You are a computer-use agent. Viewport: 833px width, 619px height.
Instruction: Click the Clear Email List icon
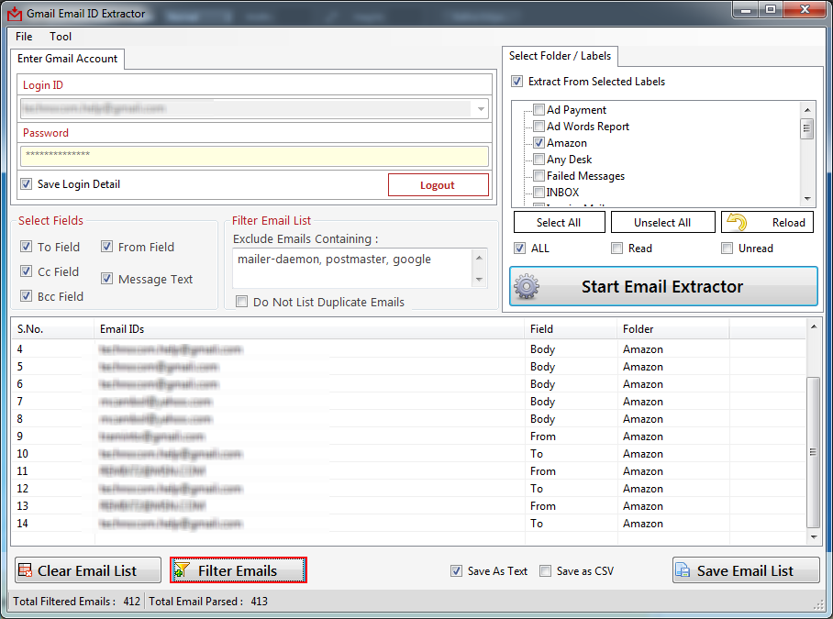25,570
